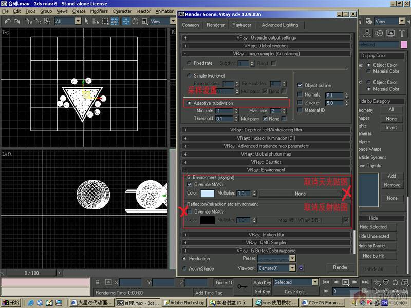Choose the Select Object arrow tool

tap(87, 21)
